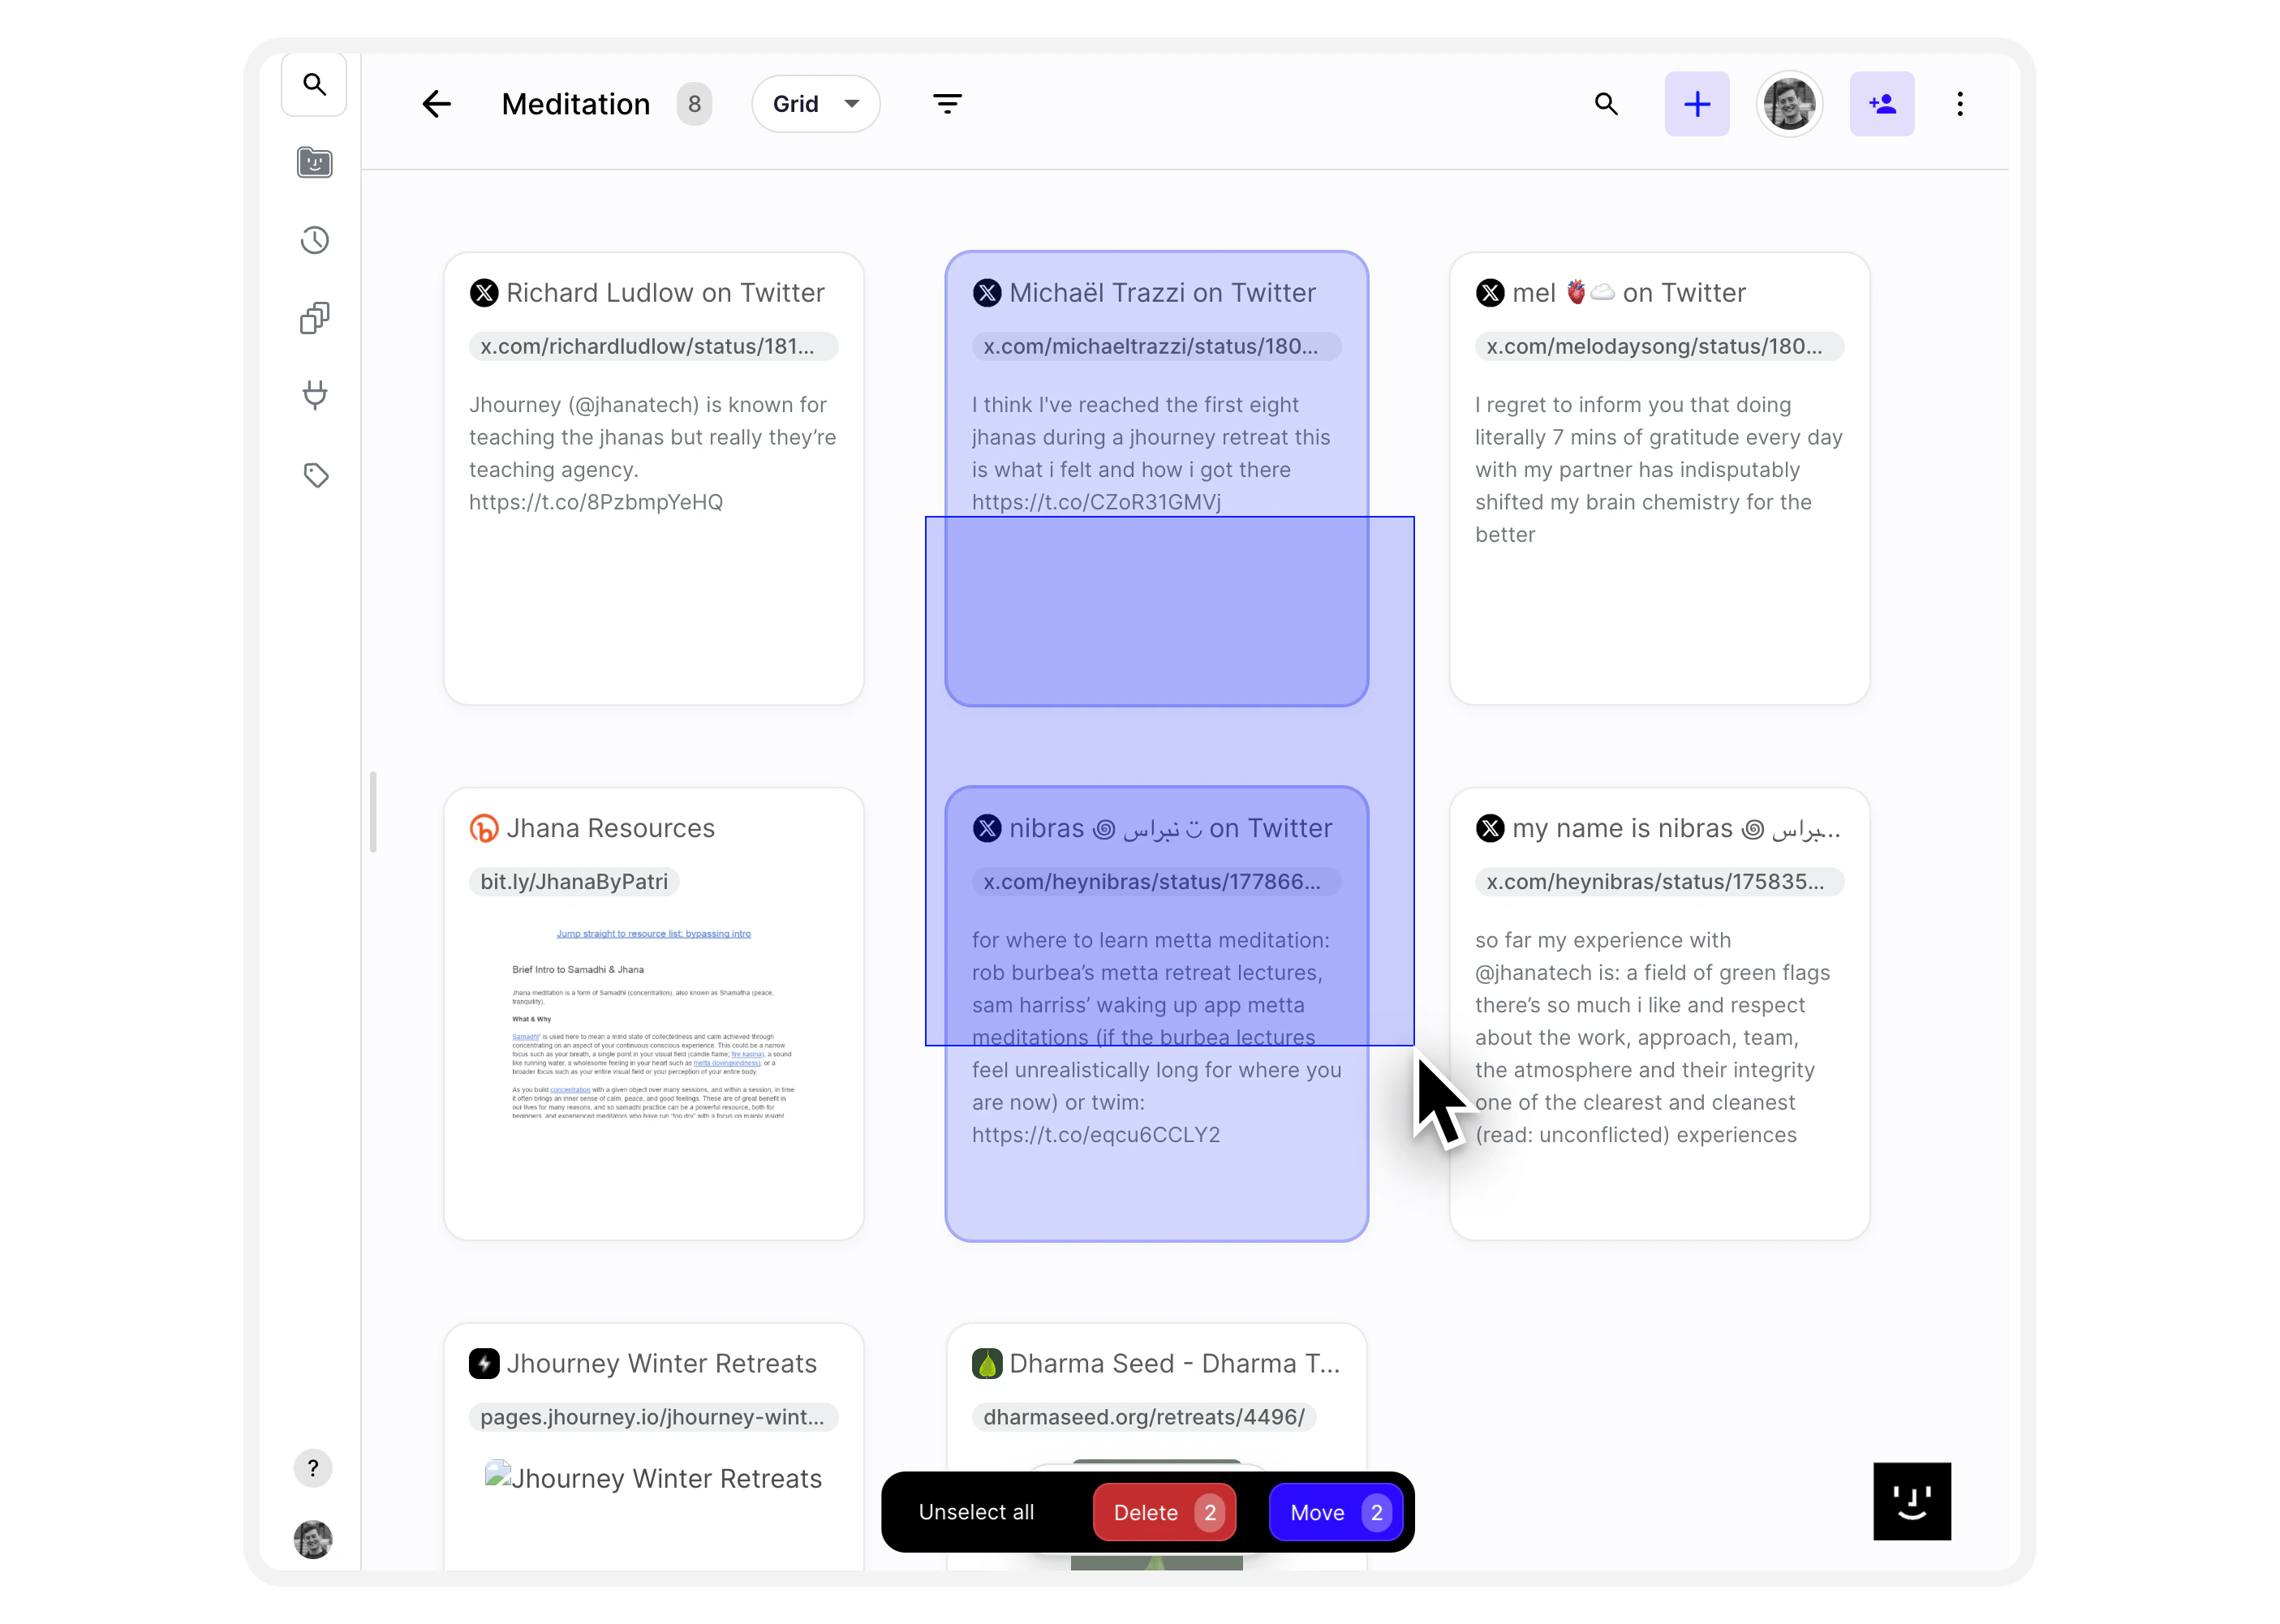Click X logo on 'nibras on Twitter' card
This screenshot has height=1624, width=2280.
click(x=987, y=829)
